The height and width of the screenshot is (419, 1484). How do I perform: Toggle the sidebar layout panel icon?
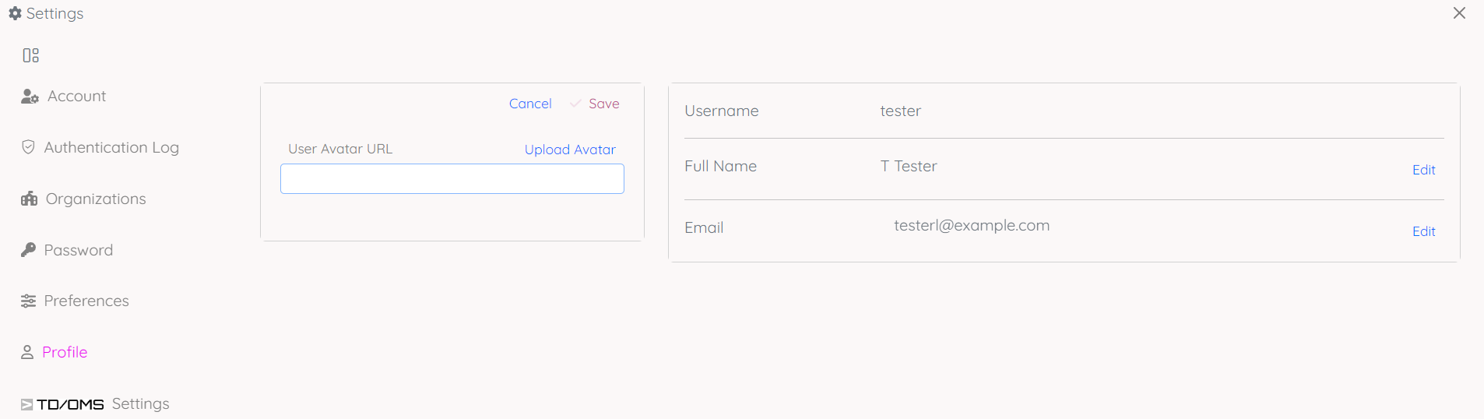30,55
